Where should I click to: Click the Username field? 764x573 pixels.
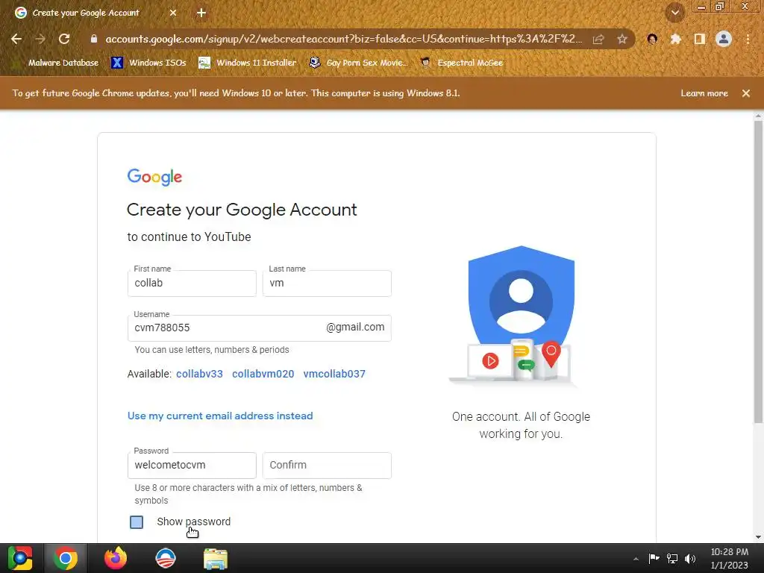coord(259,328)
